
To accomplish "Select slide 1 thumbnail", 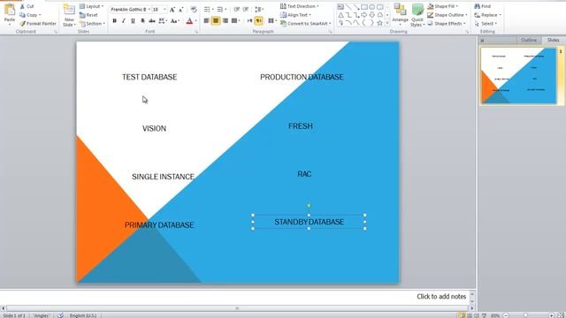I will pyautogui.click(x=519, y=76).
